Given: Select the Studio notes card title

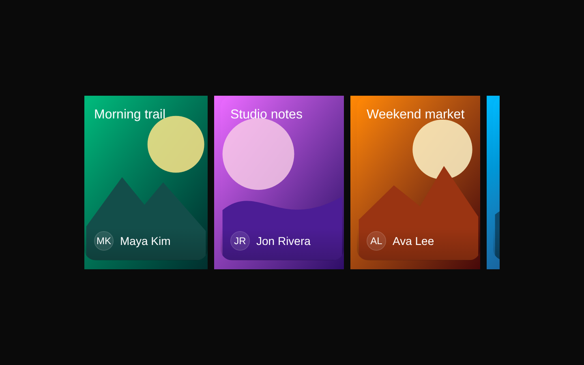Looking at the screenshot, I should click(266, 114).
